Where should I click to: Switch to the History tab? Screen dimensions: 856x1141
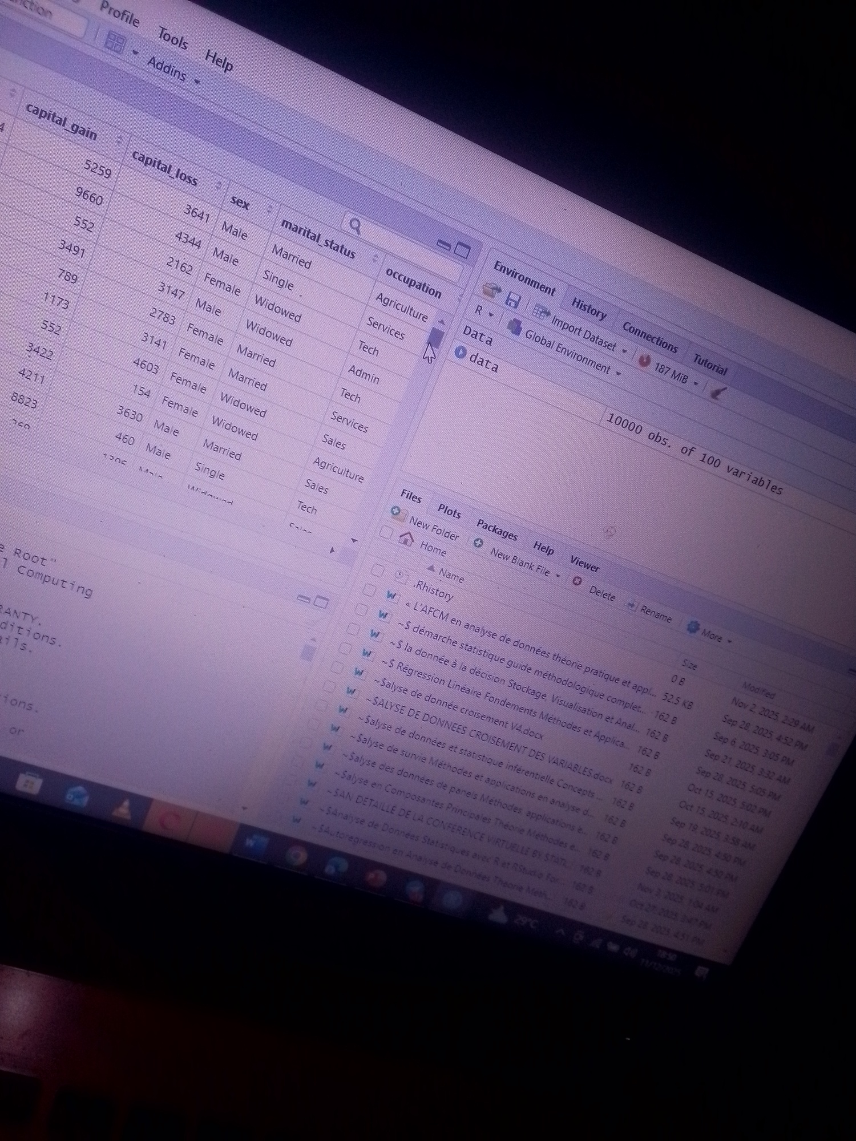tap(588, 309)
